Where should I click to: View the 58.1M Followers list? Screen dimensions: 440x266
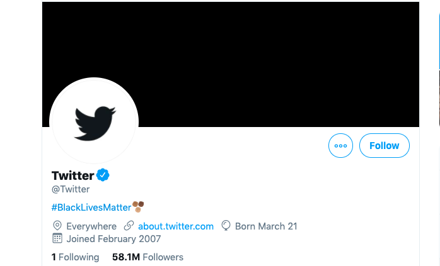[148, 257]
